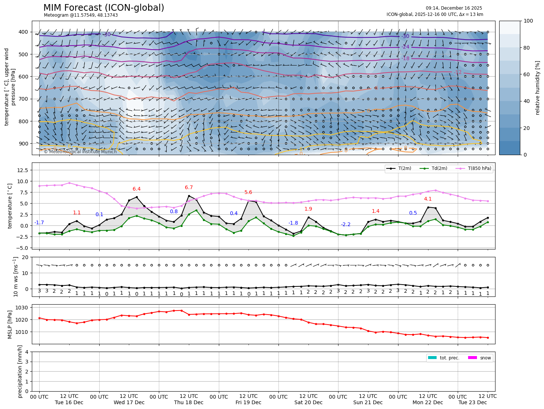Click the blue "0.8" minimum temperature label
Viewport: 544px width, 409px height.
point(174,212)
